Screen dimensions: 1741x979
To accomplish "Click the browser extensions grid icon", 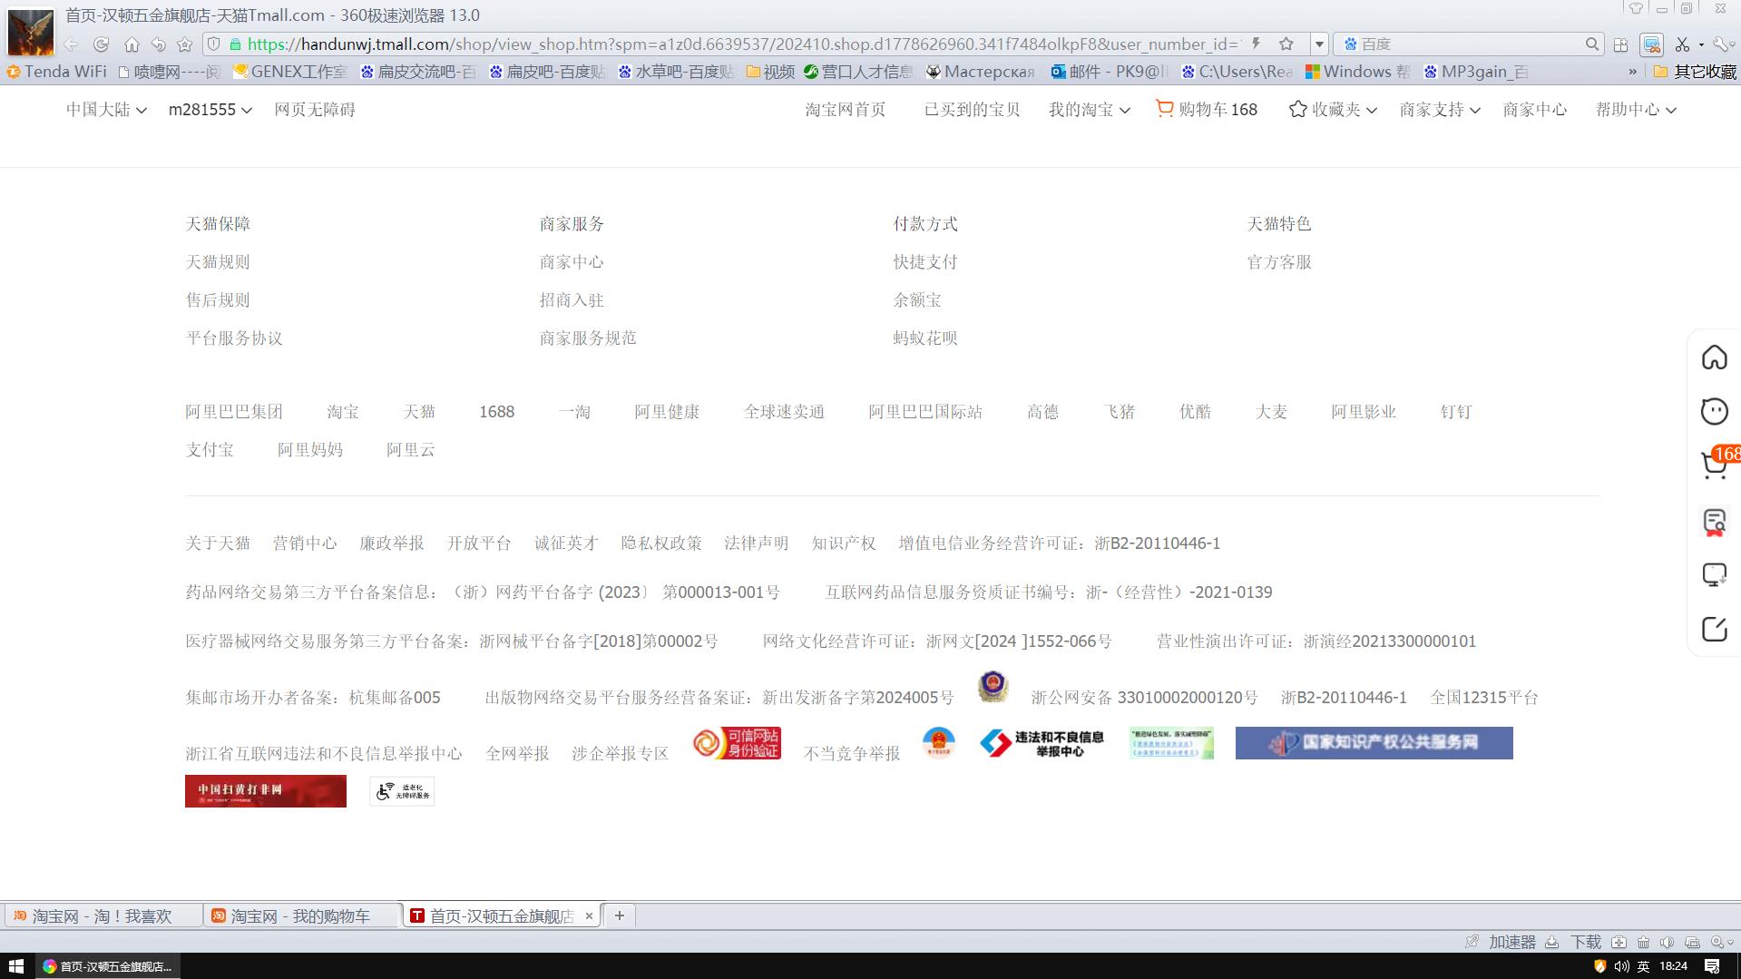I will [1620, 44].
